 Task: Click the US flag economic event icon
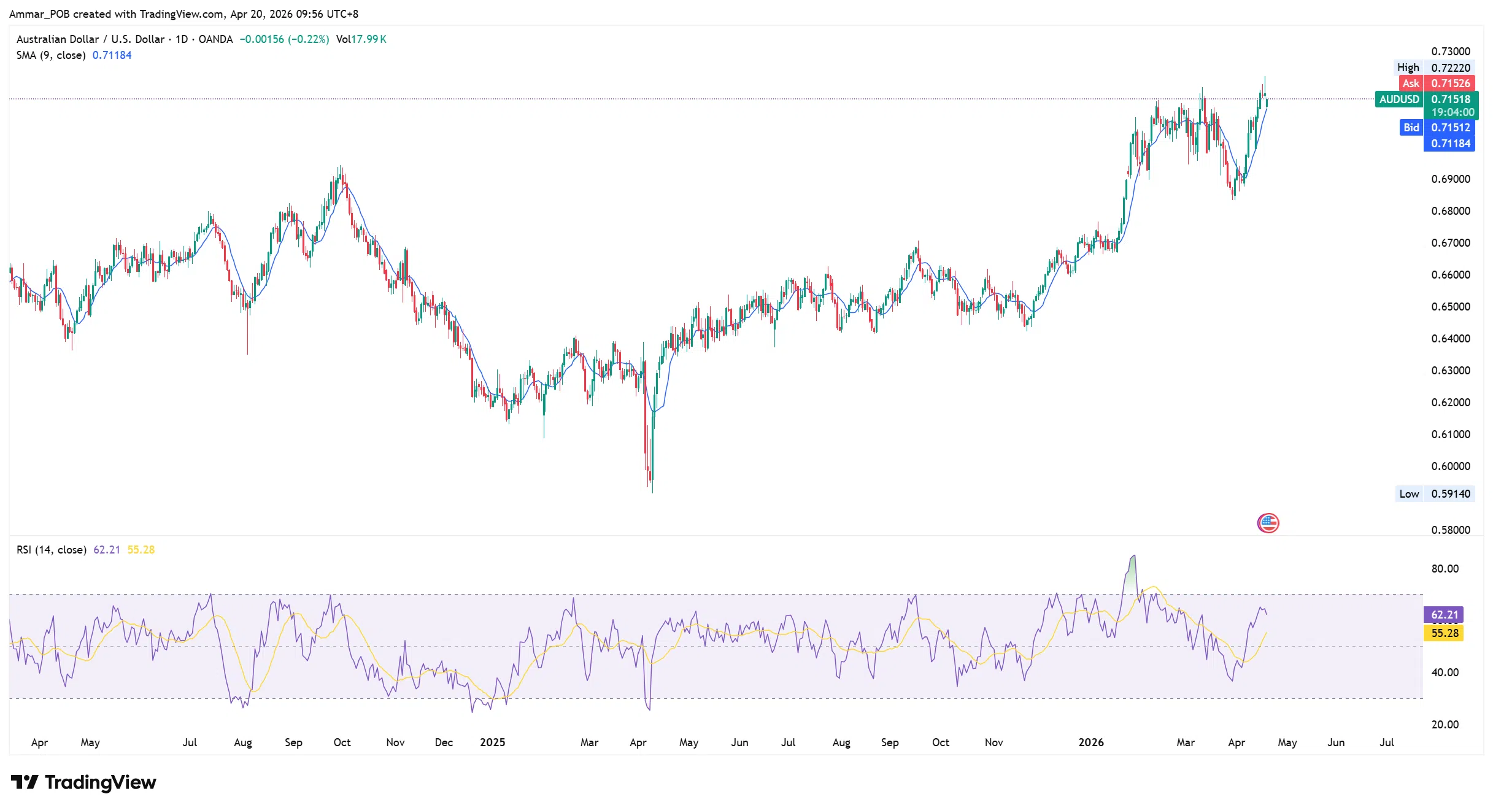(1268, 523)
